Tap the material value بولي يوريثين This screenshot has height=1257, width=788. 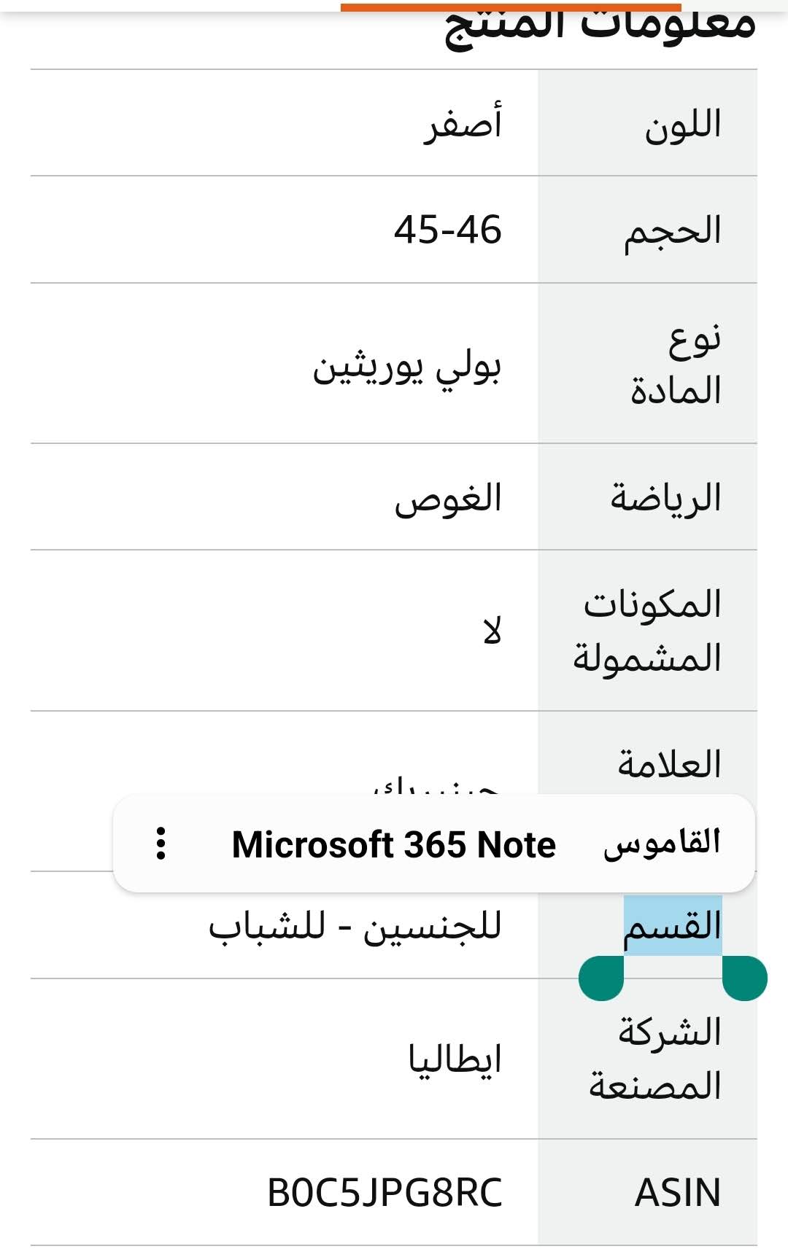point(406,367)
